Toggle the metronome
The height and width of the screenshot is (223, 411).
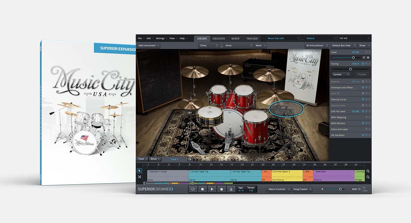click(x=231, y=189)
